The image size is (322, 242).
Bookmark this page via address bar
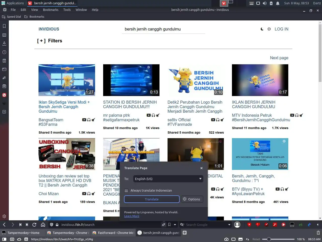point(169,225)
